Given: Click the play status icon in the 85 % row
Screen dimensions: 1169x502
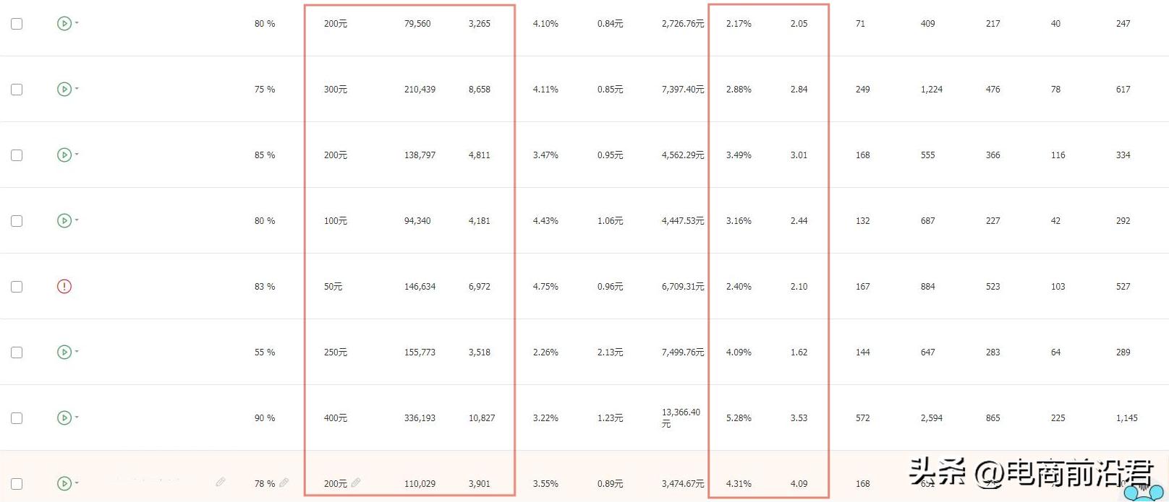Looking at the screenshot, I should click(x=64, y=155).
